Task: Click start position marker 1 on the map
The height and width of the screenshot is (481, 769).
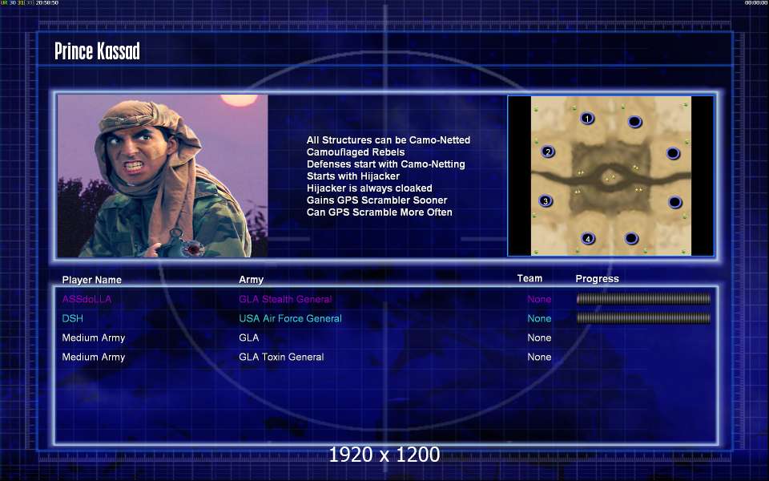Action: (587, 119)
